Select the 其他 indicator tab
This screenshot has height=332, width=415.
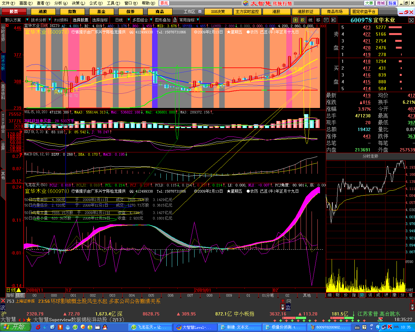click(307, 295)
